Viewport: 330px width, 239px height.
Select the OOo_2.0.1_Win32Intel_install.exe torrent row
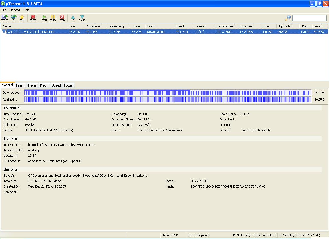30,32
